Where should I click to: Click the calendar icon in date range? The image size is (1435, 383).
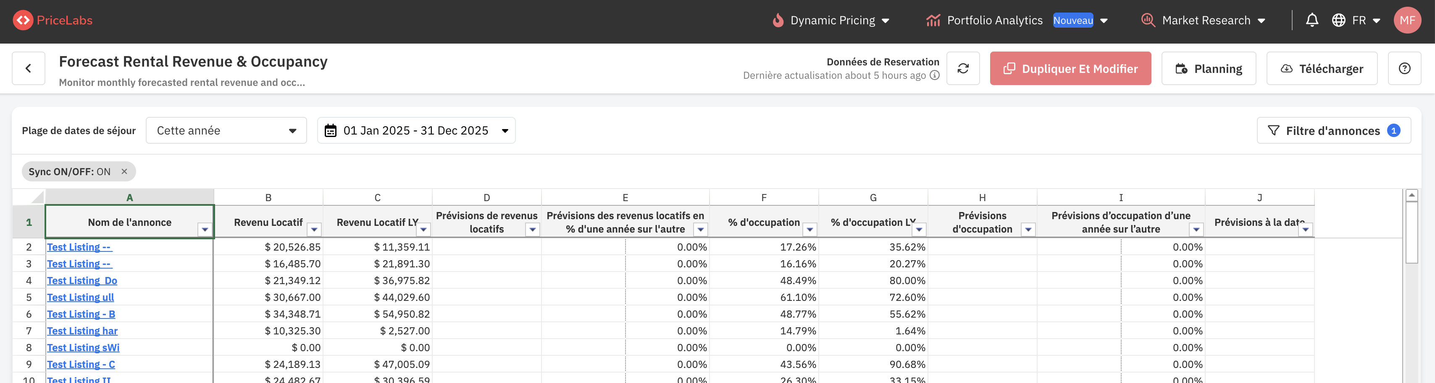pyautogui.click(x=330, y=131)
